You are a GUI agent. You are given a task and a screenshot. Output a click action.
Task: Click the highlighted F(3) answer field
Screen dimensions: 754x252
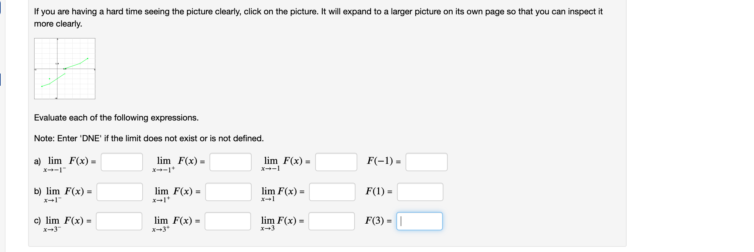coord(419,221)
